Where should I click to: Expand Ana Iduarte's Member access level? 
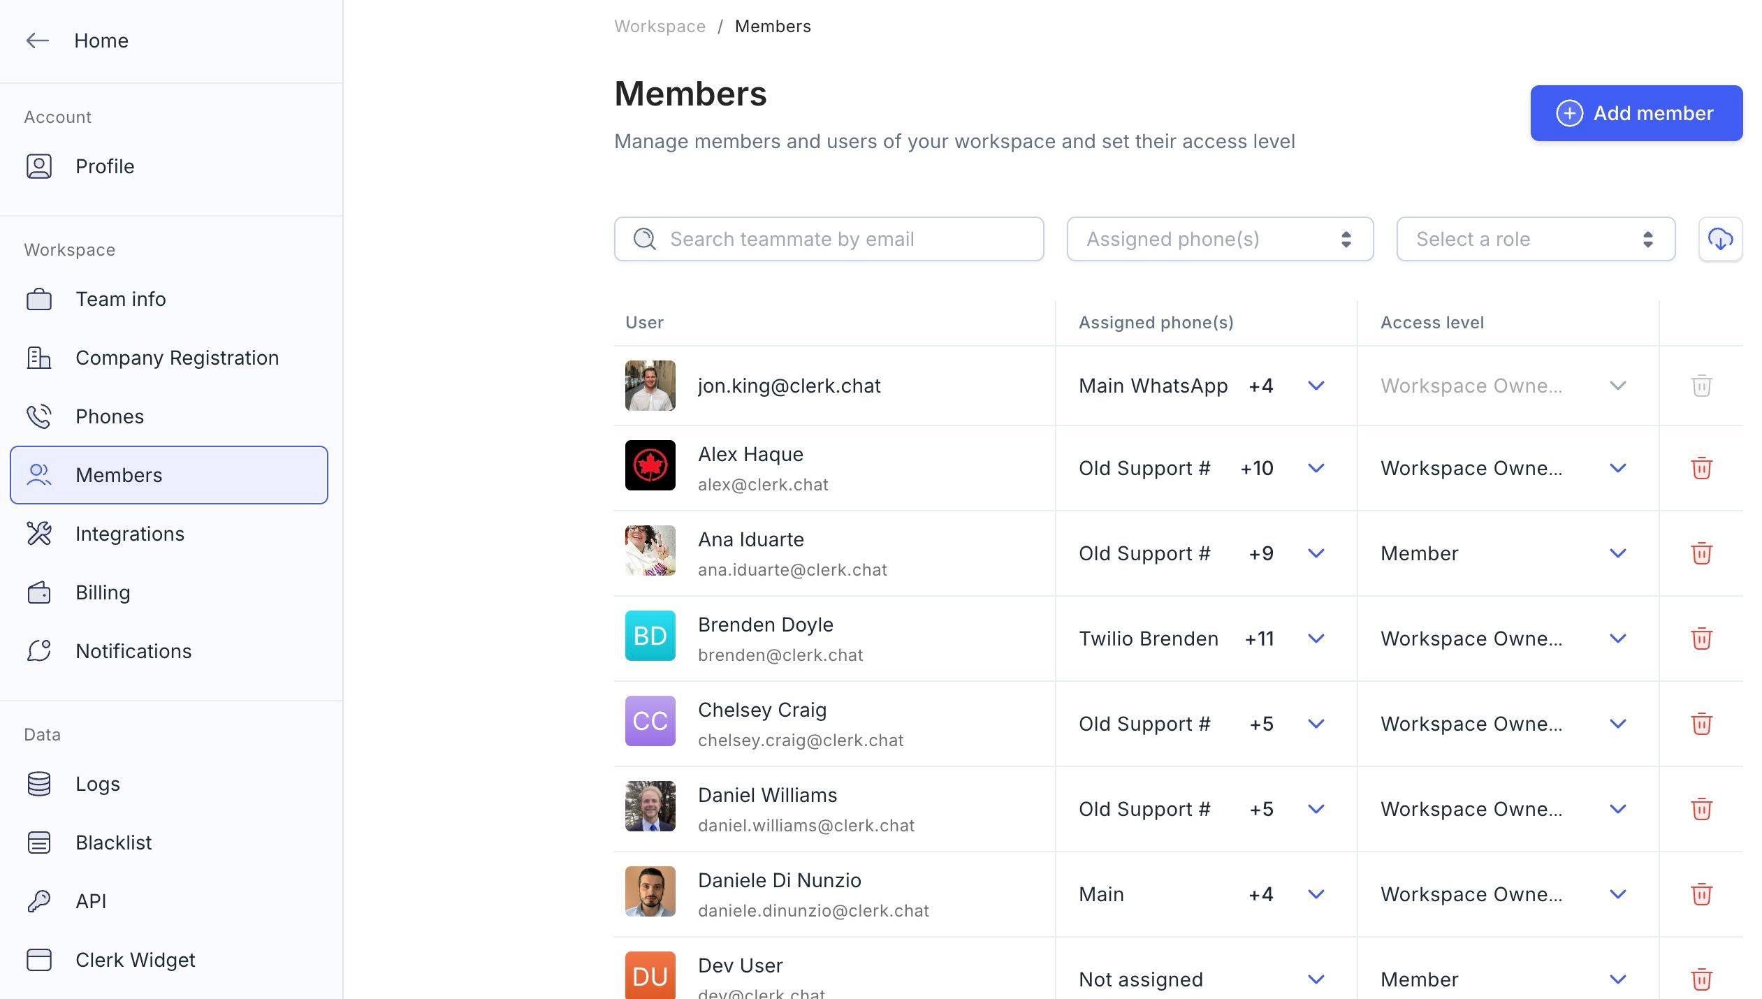(x=1617, y=553)
